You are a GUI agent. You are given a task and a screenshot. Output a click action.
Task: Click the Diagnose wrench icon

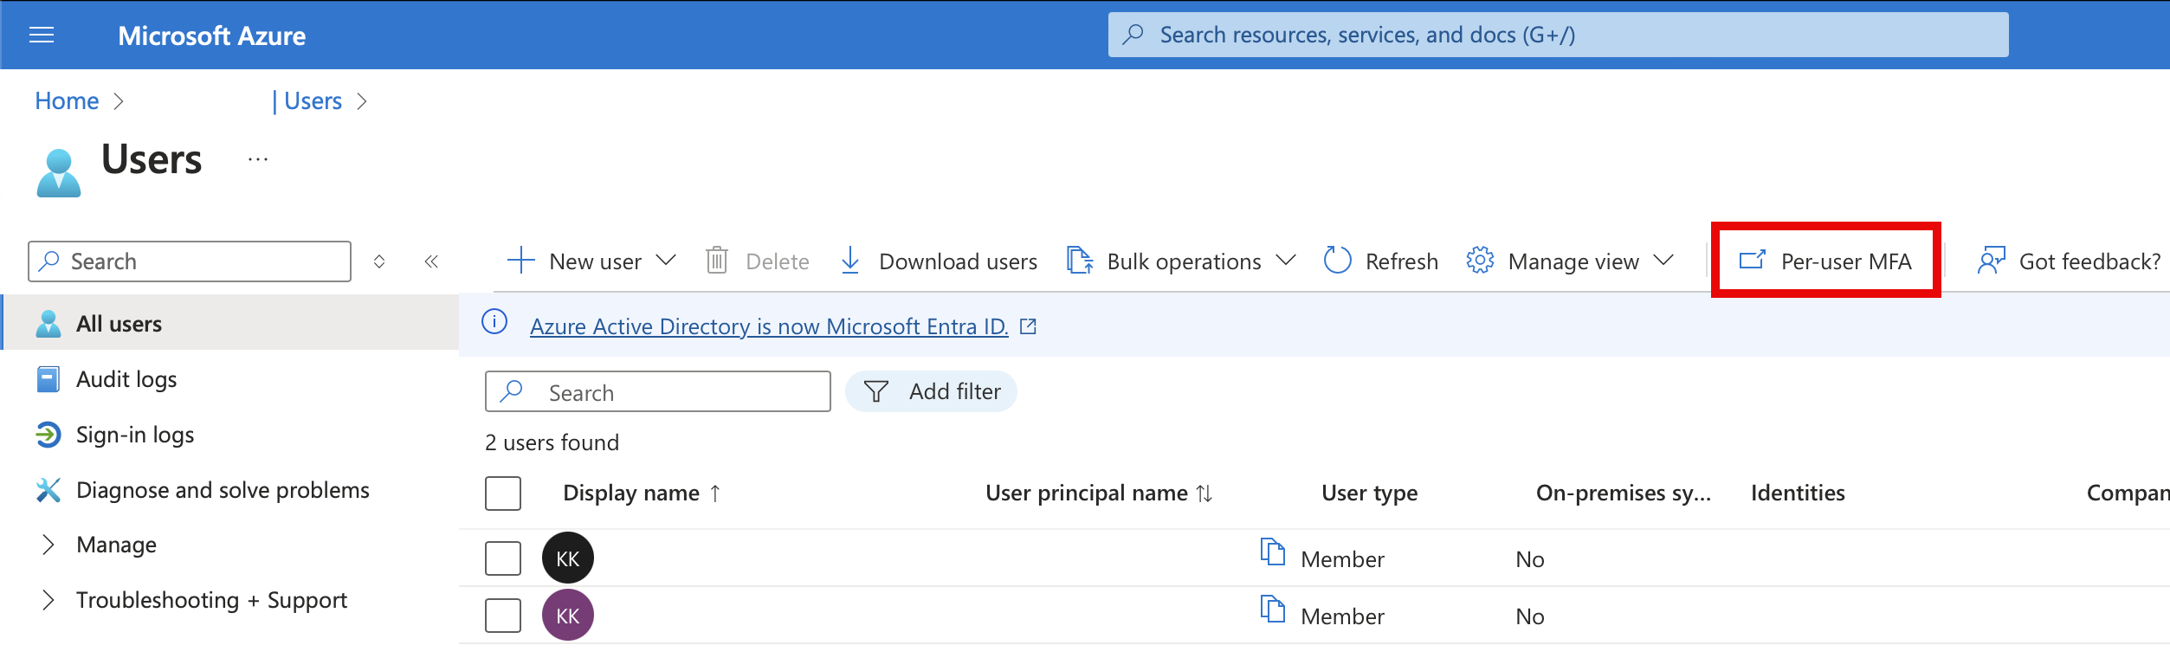pos(48,490)
